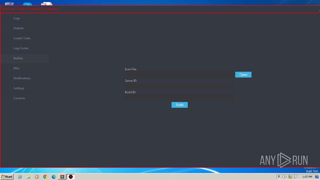
Task: Show hidden system tray icons
Action: tap(279, 177)
